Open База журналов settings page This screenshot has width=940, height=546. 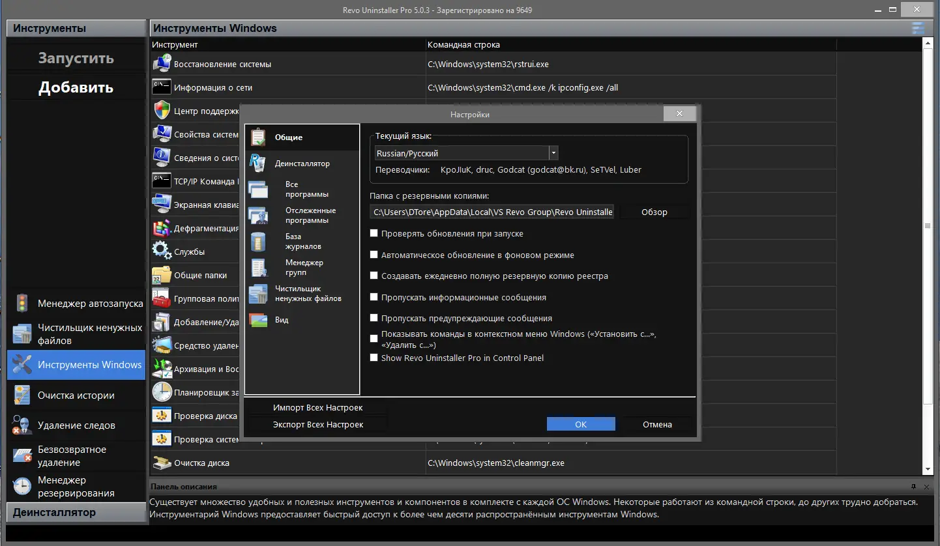(x=302, y=241)
